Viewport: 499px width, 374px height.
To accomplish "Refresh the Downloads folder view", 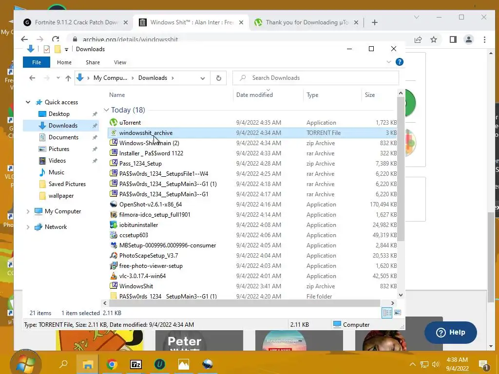I will [x=219, y=78].
